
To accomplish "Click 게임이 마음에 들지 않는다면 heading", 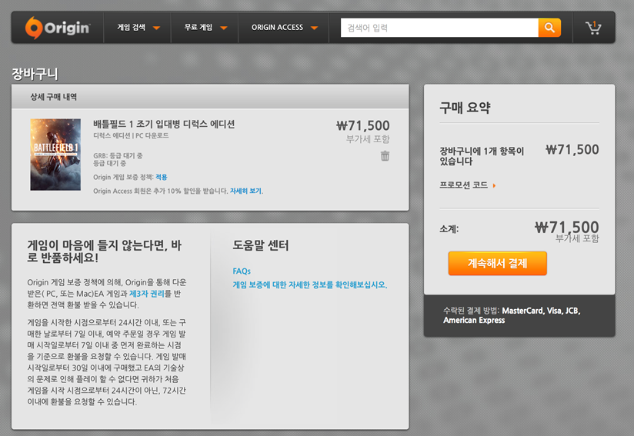I will pos(105,251).
